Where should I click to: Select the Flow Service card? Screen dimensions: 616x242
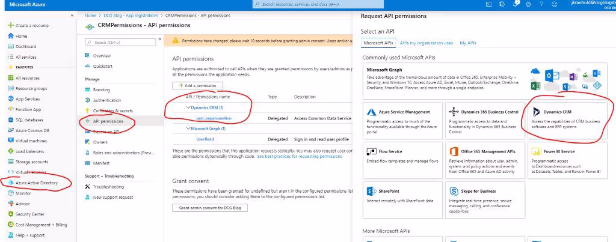click(402, 160)
